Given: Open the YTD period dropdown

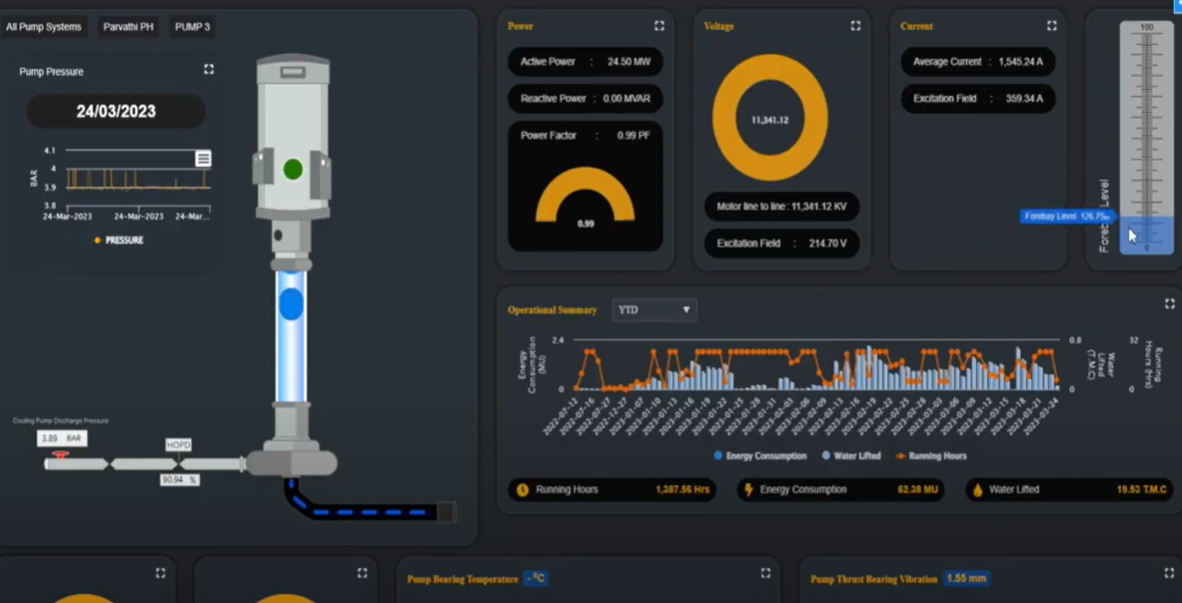Looking at the screenshot, I should pyautogui.click(x=653, y=310).
